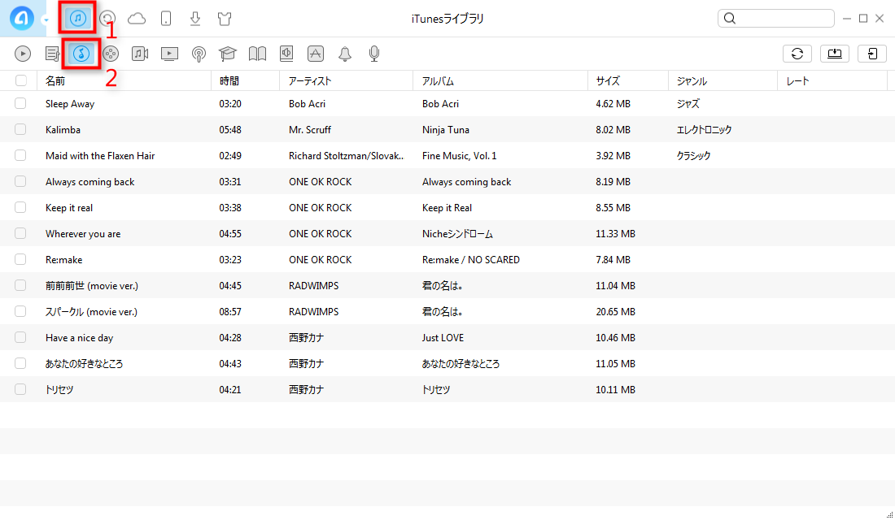Click the refresh button
The image size is (895, 520).
797,54
